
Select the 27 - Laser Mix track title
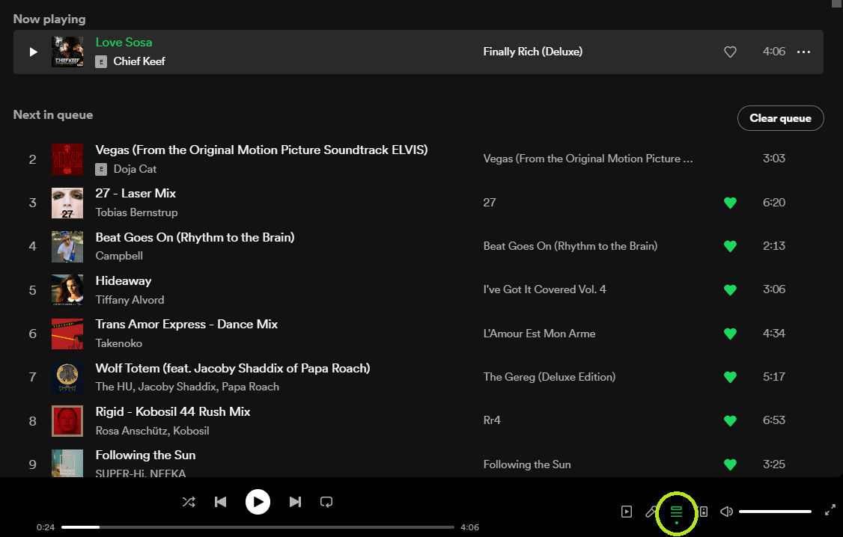pos(136,193)
